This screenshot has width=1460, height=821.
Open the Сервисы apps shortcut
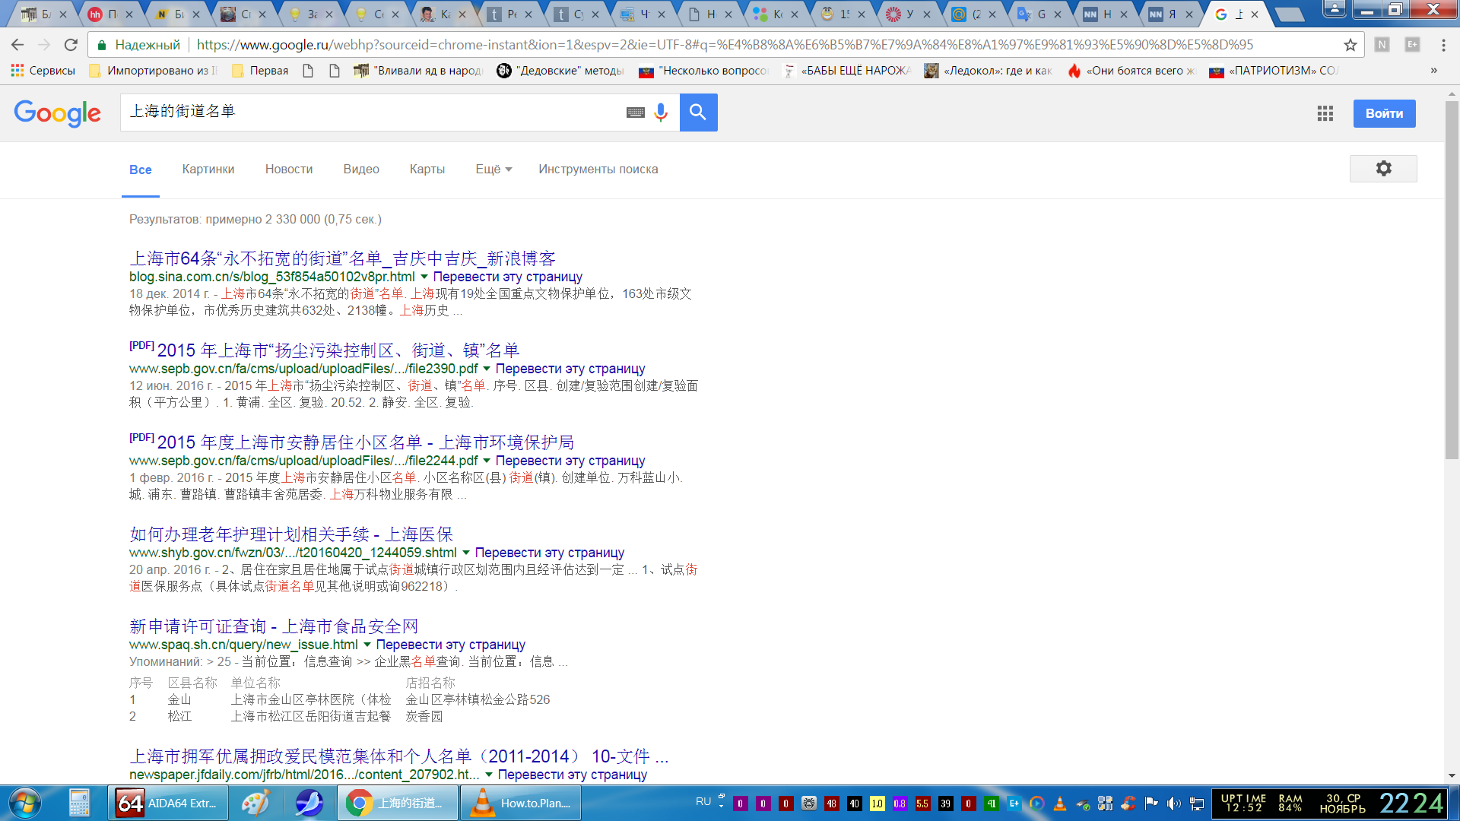(x=43, y=71)
